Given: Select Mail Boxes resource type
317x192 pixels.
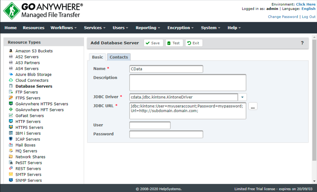Looking at the screenshot, I should click(25, 145).
